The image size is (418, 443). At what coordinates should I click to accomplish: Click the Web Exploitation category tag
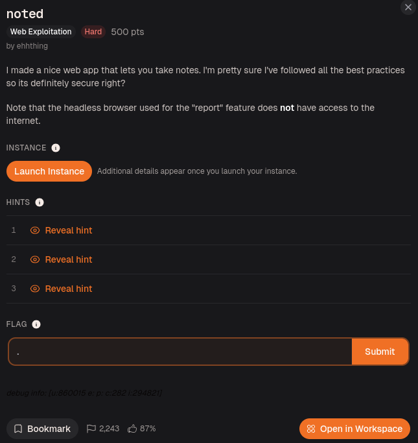point(41,32)
